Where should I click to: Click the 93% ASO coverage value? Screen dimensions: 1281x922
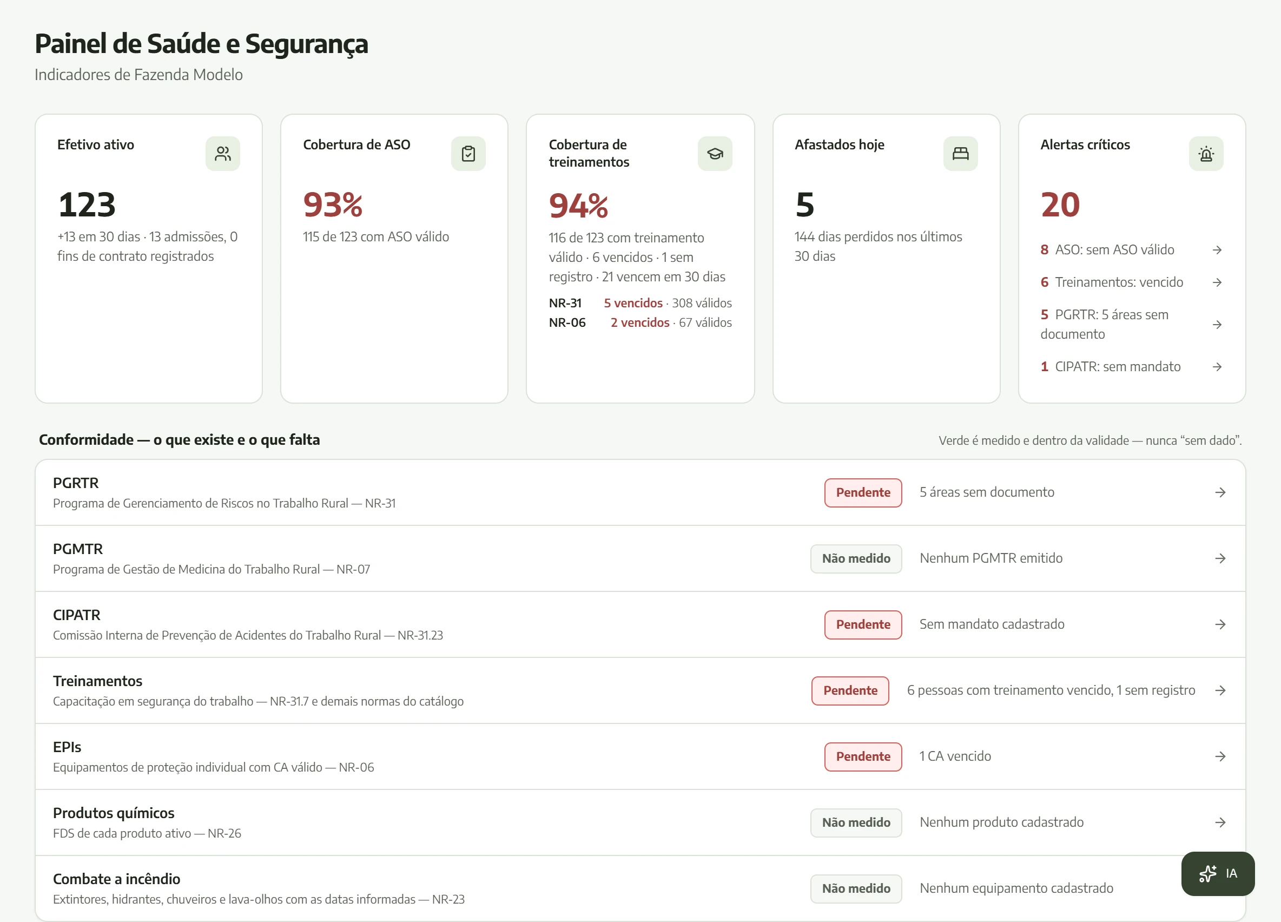coord(333,205)
